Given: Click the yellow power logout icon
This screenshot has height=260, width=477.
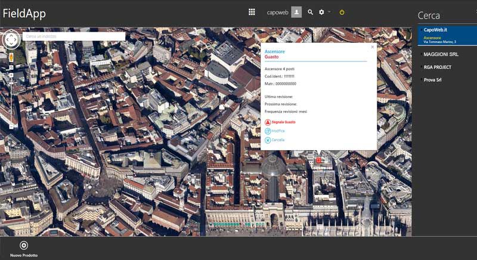Looking at the screenshot, I should coord(342,12).
